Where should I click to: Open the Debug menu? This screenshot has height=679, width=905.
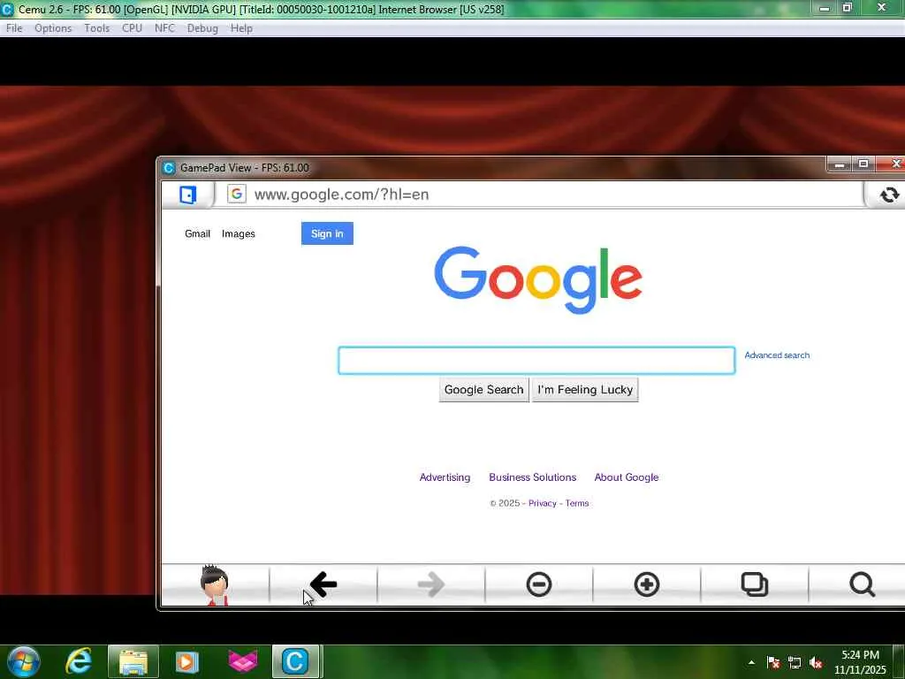202,28
